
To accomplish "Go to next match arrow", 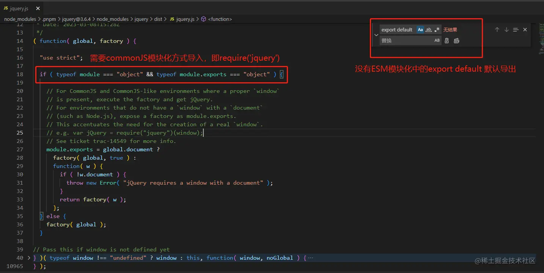I will [506, 30].
